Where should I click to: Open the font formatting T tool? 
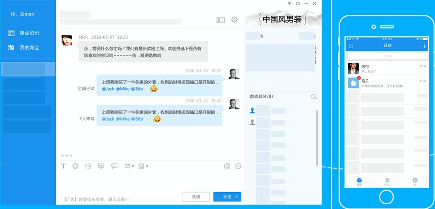tap(63, 166)
